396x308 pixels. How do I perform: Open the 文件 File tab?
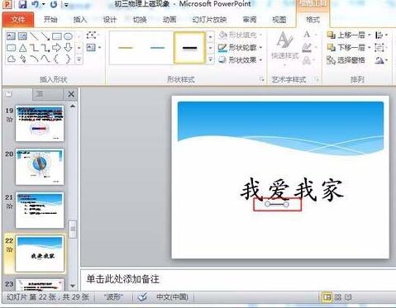coord(18,20)
